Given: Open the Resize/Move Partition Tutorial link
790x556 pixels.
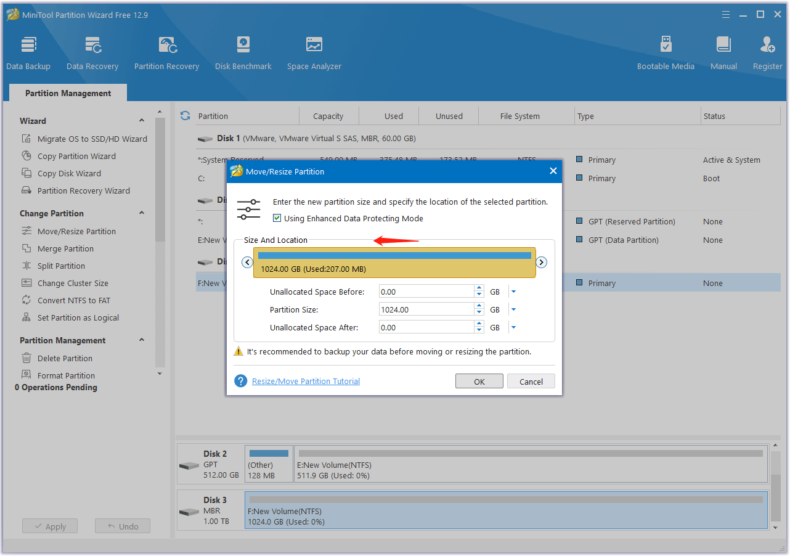Looking at the screenshot, I should [306, 381].
